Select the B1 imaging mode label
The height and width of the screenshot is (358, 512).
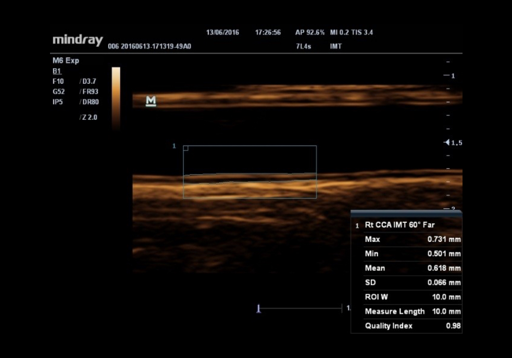tap(57, 71)
